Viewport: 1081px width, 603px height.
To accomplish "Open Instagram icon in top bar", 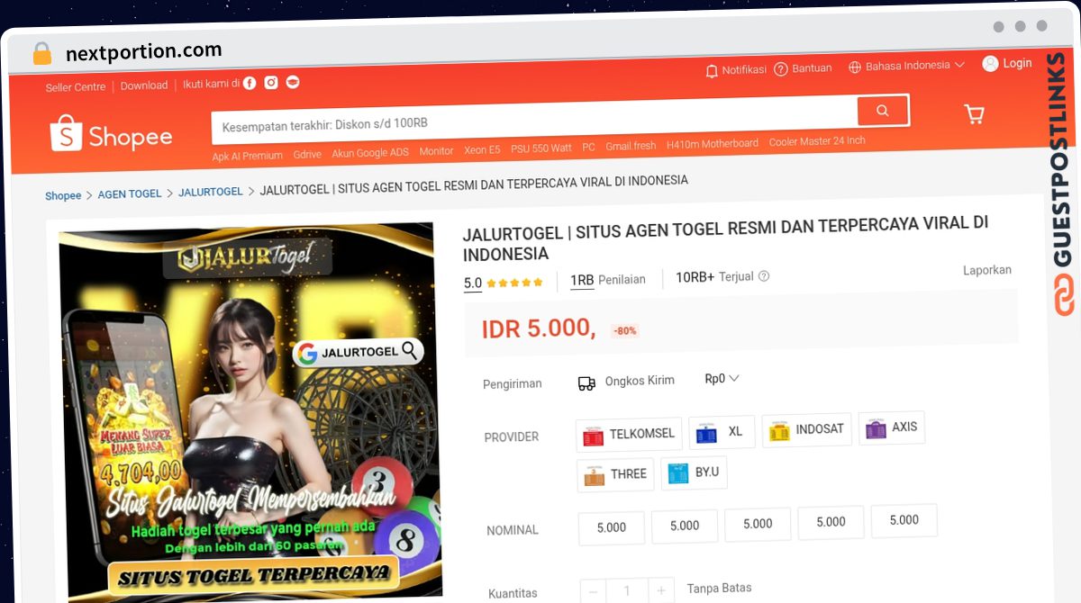I will [271, 83].
